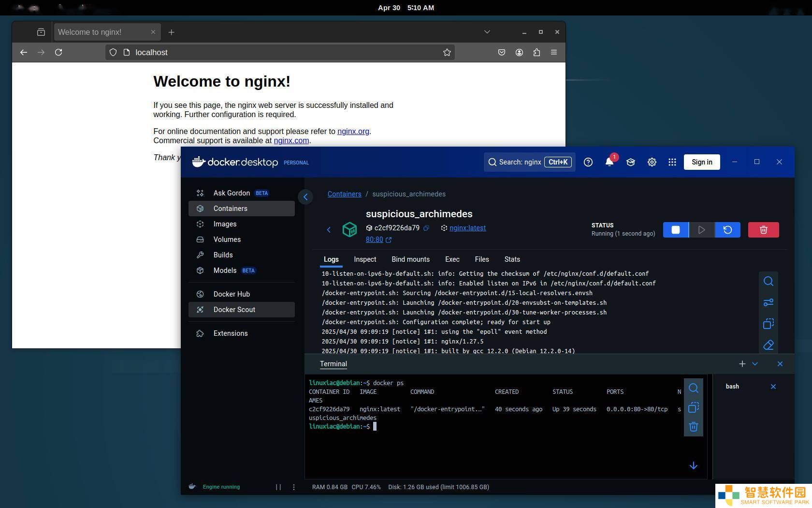The image size is (812, 508).
Task: Expand the terminal session dropdown chevron
Action: (755, 364)
